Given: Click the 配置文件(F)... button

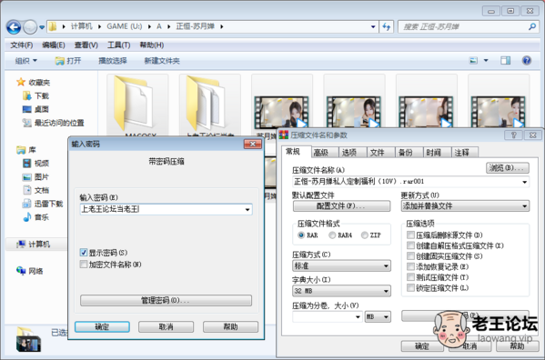Looking at the screenshot, I should point(342,205).
